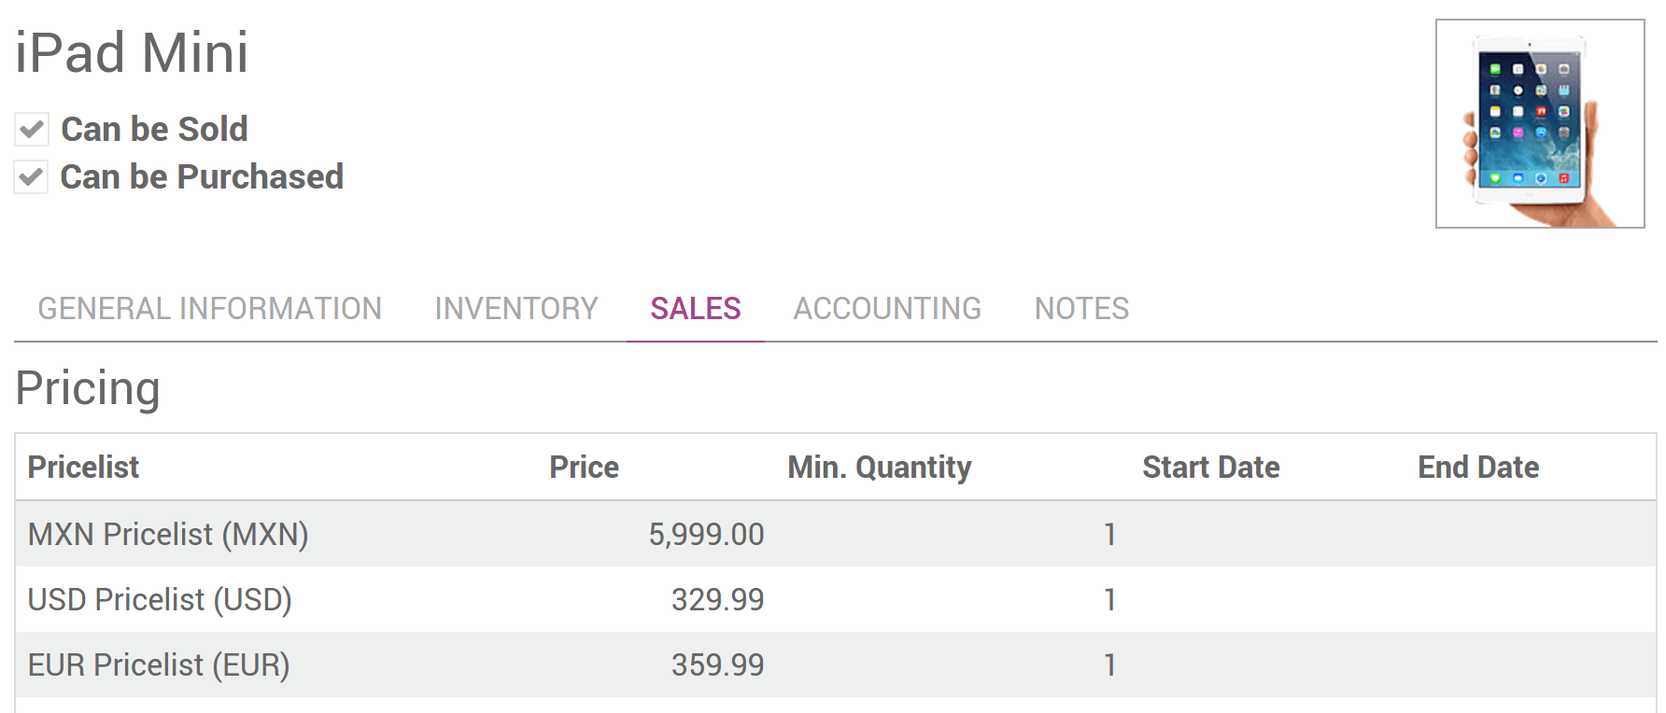This screenshot has width=1666, height=713.
Task: Open the EUR Pricelist row
Action: click(157, 664)
